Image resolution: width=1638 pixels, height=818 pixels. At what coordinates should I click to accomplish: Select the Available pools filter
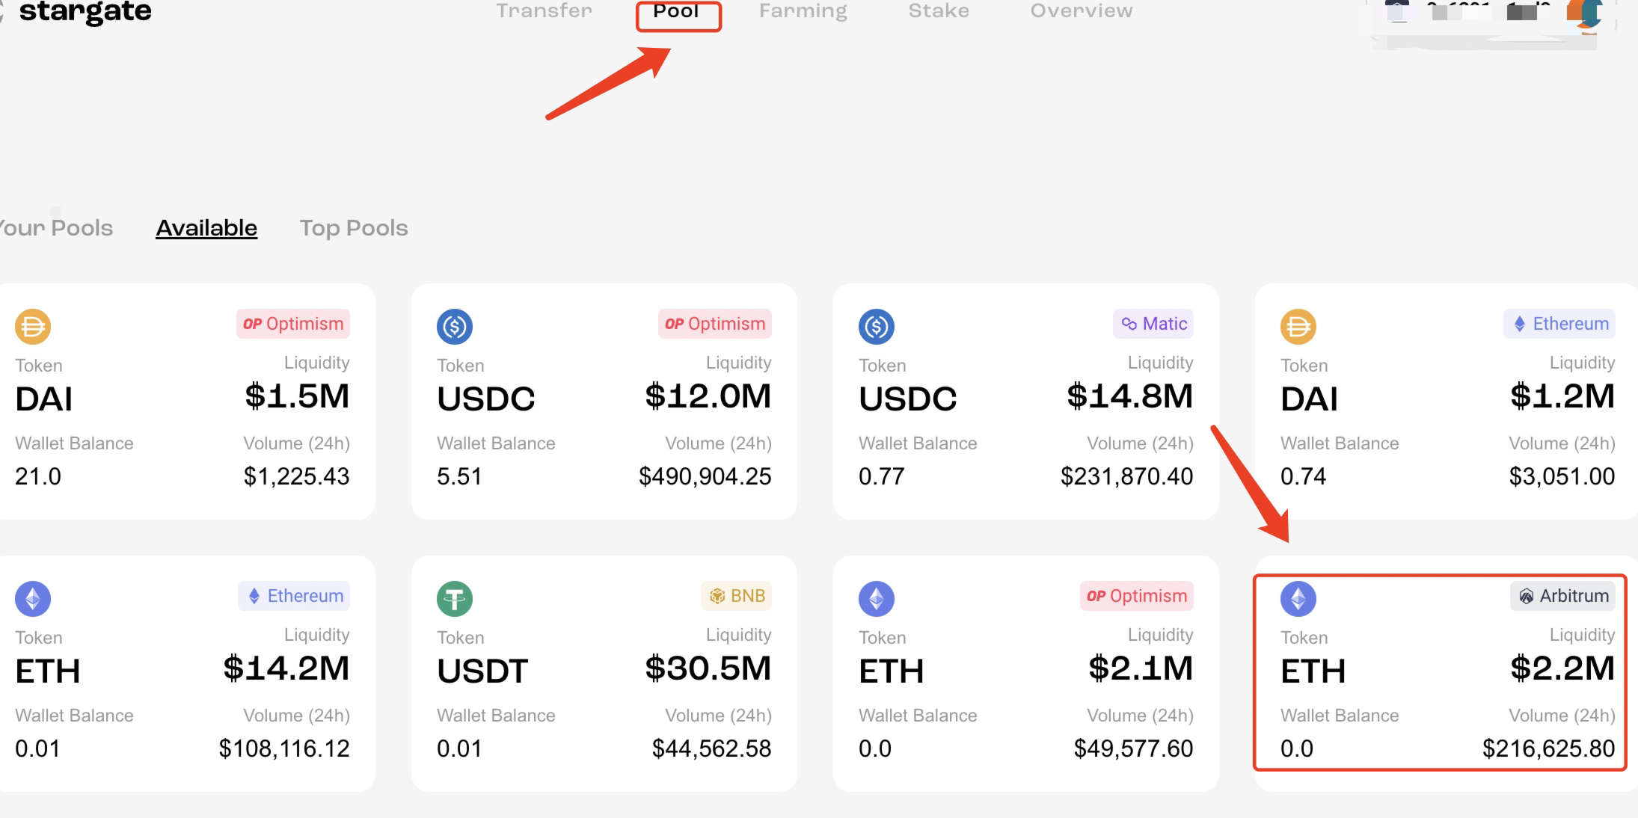(206, 228)
